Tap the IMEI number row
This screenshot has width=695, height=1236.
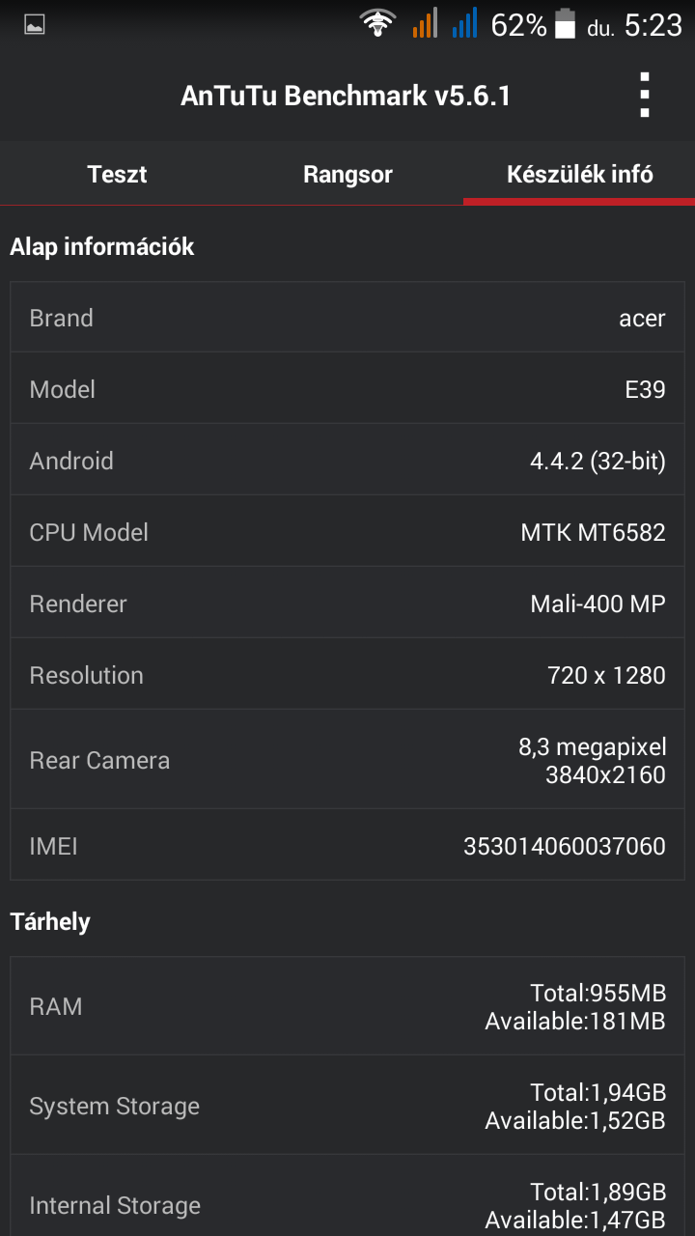coord(347,846)
